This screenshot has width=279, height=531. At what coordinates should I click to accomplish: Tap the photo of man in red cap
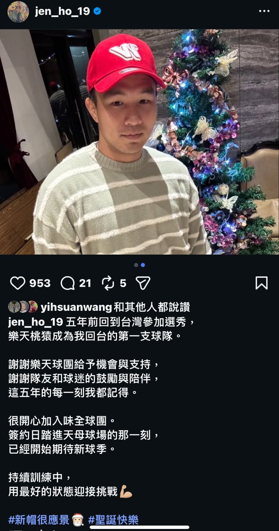tap(139, 141)
